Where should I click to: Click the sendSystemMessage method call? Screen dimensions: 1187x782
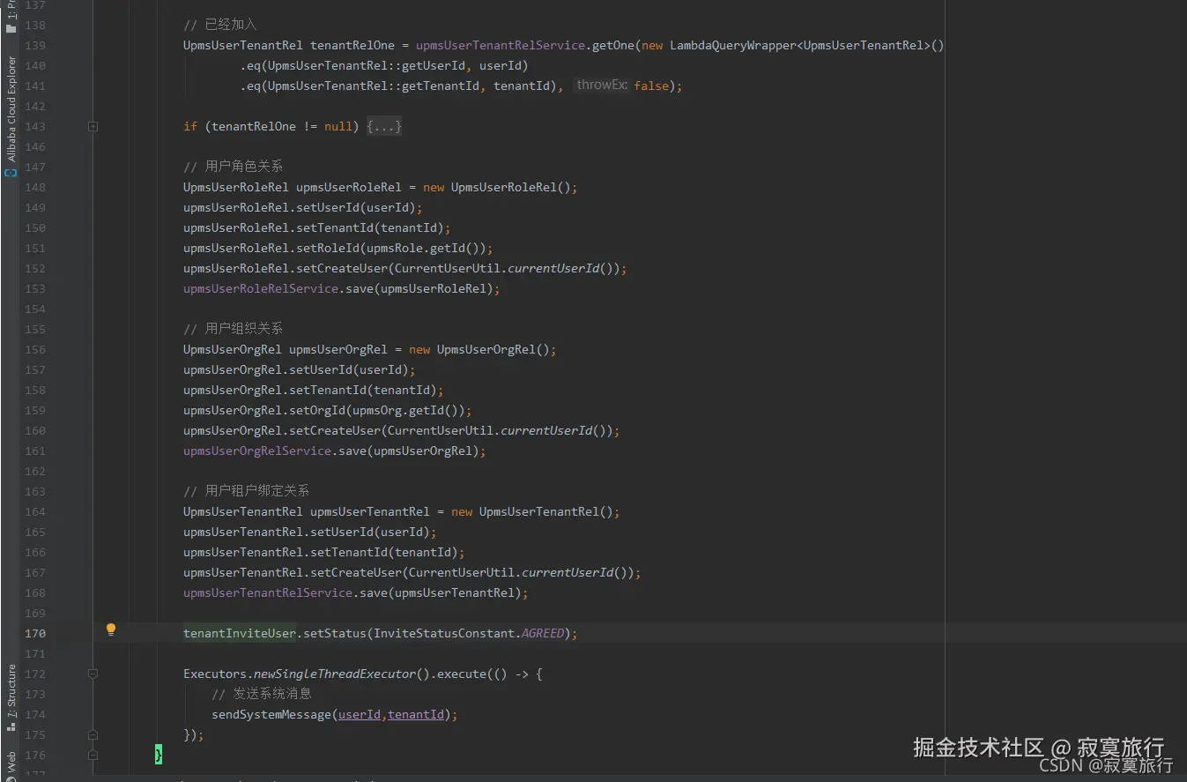coord(271,714)
